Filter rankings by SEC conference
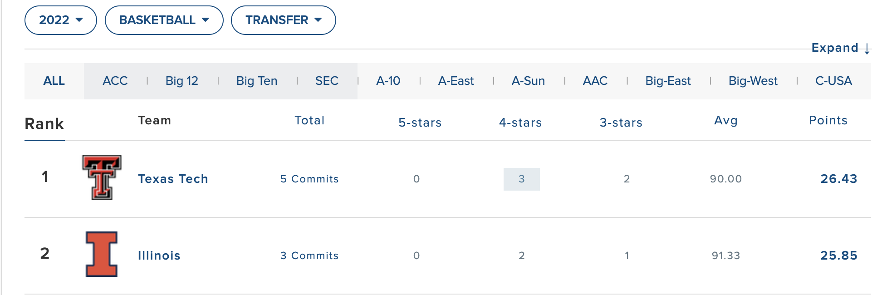This screenshot has width=872, height=295. [326, 81]
